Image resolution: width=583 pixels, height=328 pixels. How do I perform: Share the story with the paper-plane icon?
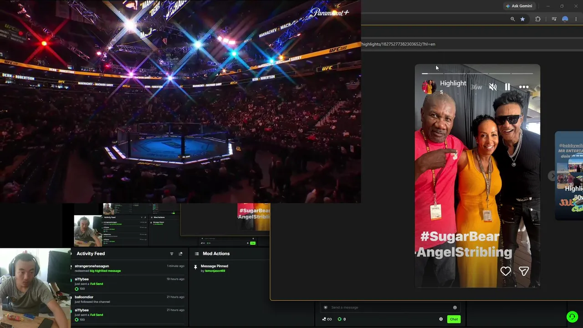pyautogui.click(x=524, y=272)
